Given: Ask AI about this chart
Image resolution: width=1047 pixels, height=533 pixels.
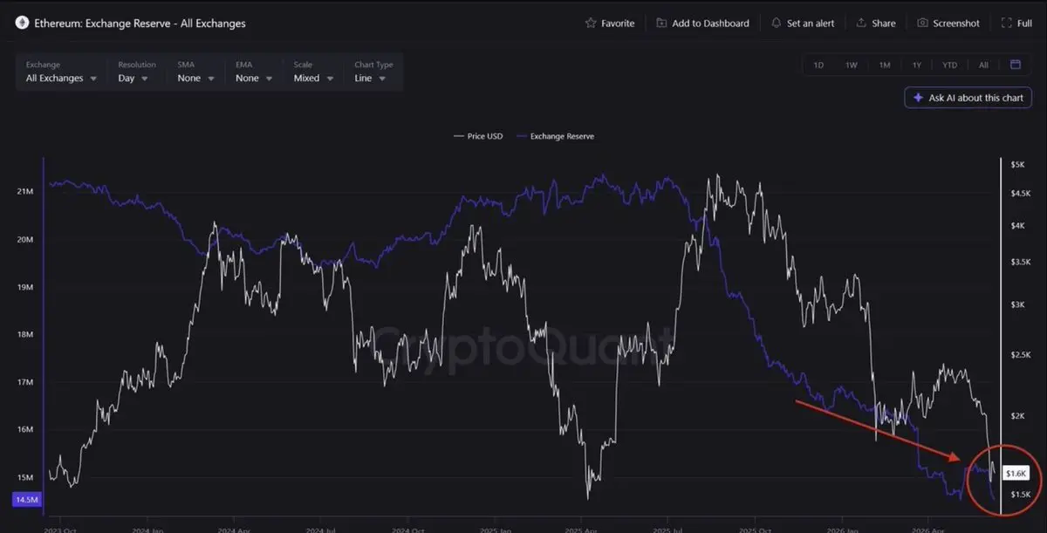Looking at the screenshot, I should coord(968,98).
